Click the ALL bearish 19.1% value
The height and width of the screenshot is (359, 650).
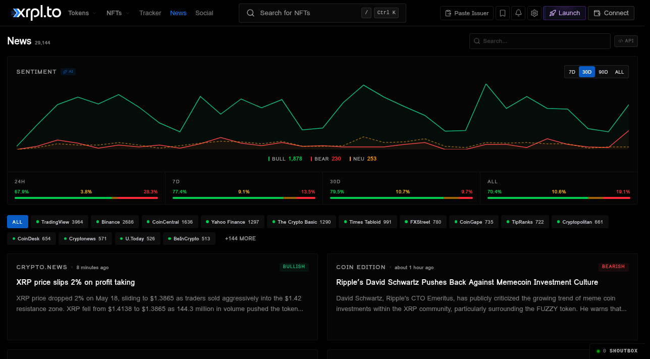(623, 192)
